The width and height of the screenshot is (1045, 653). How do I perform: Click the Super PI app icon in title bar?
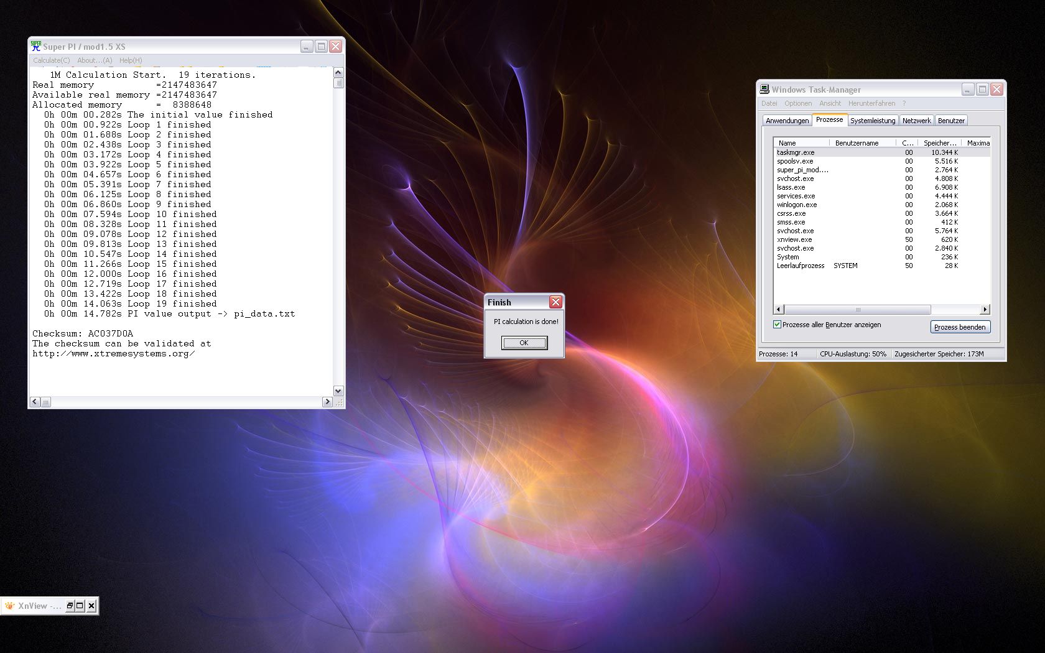(36, 46)
